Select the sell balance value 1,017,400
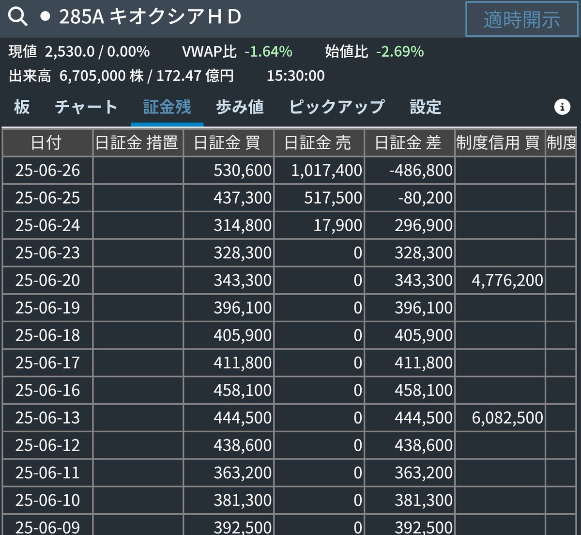 326,170
